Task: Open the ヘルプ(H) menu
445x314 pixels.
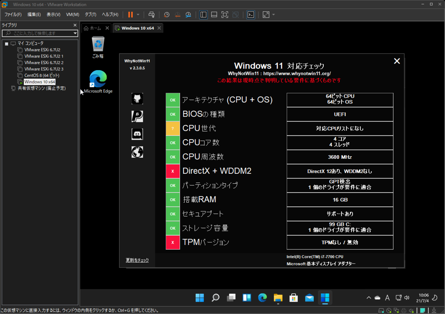Action: point(110,14)
